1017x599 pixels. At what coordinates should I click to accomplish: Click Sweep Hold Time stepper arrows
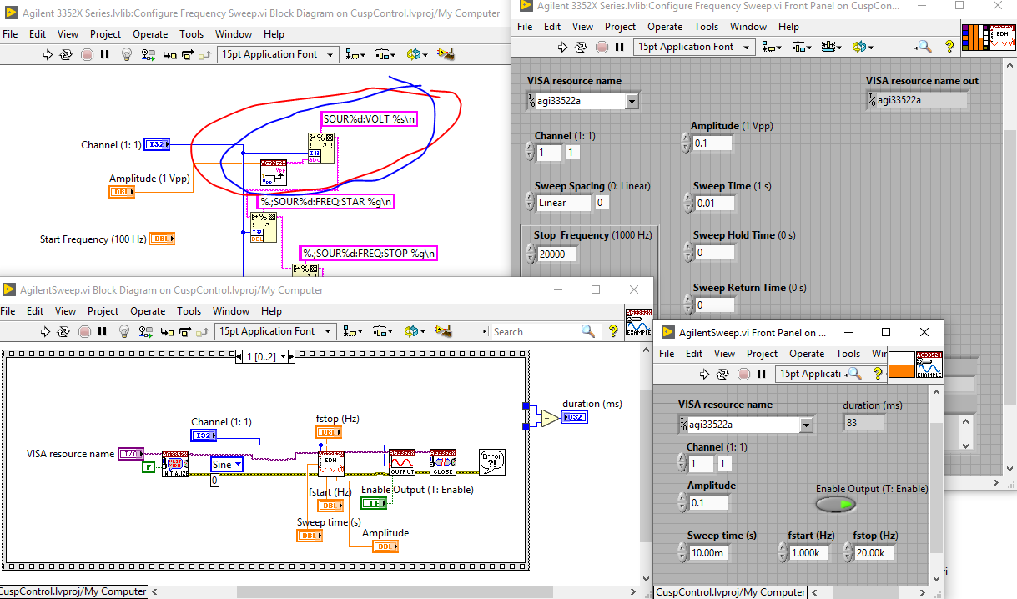[x=687, y=252]
